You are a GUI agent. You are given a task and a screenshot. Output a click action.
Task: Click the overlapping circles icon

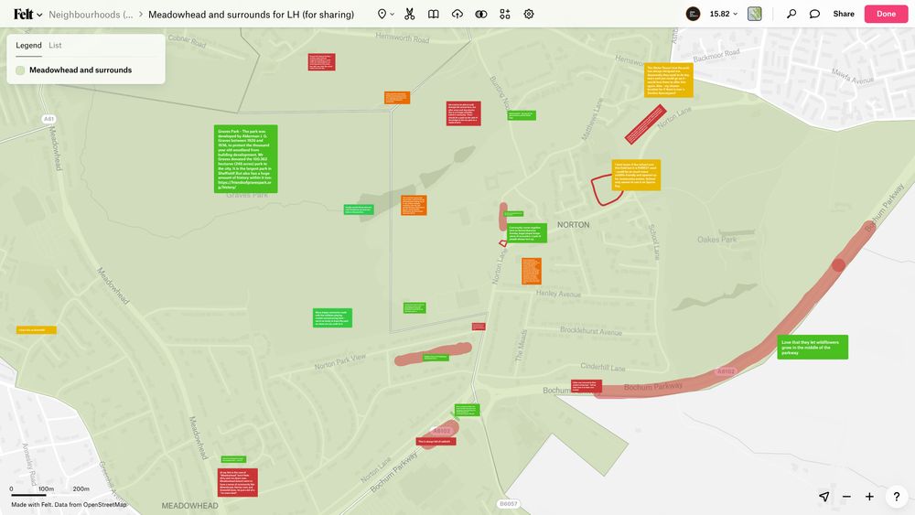481,14
